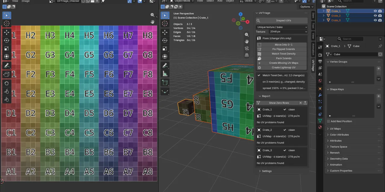Open the Modifiers wrench properties tab

pos(320,95)
